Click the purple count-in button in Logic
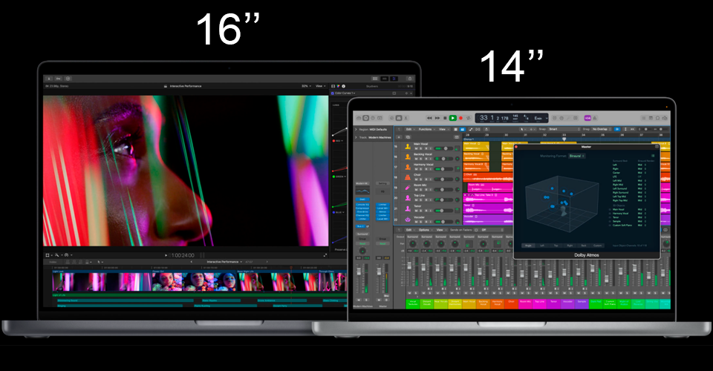Viewport: 713px width, 371px height. pos(587,118)
